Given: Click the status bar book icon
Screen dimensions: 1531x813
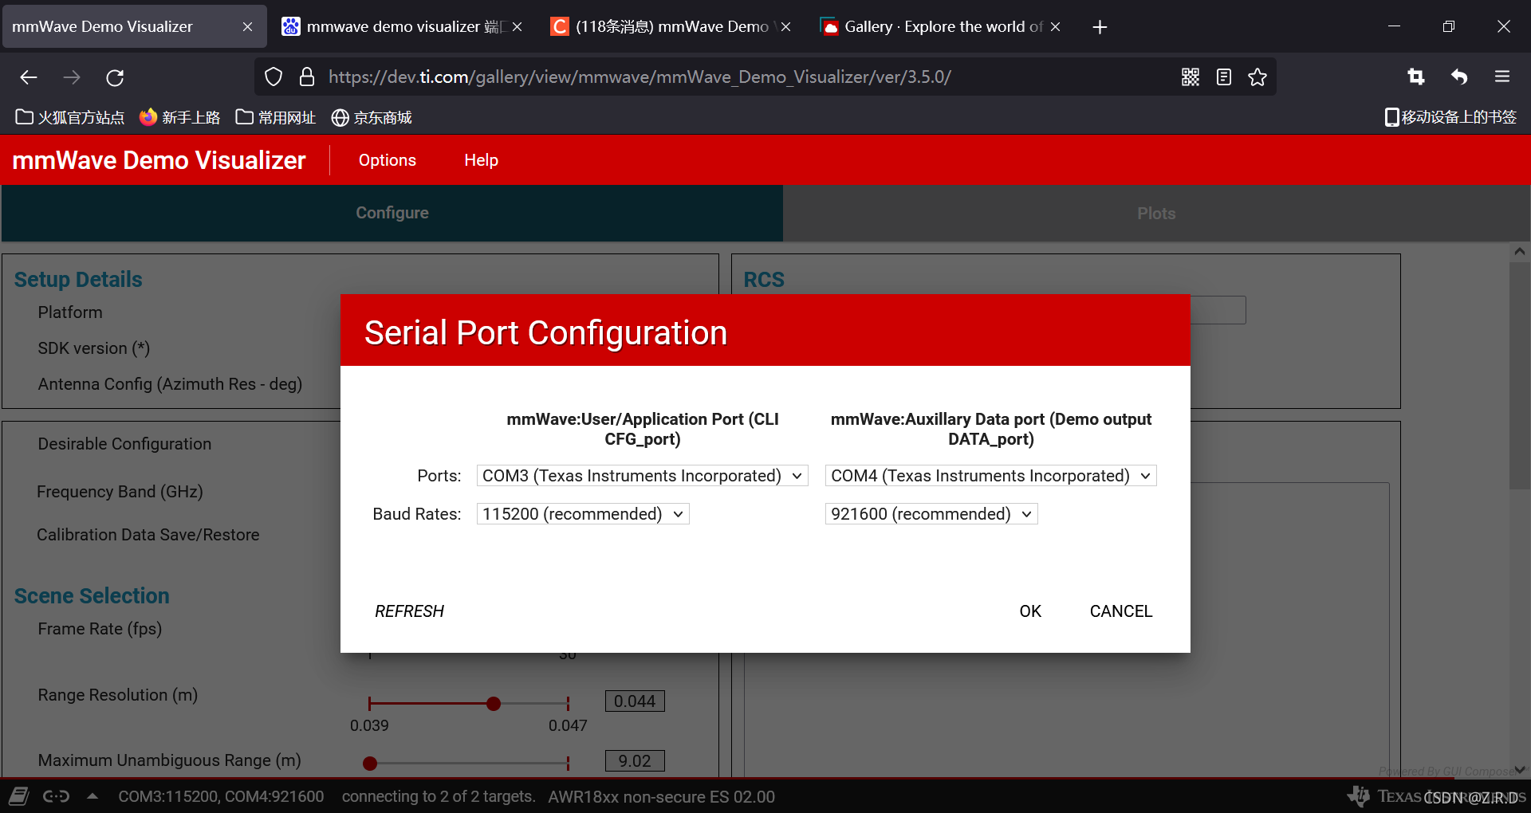Looking at the screenshot, I should pyautogui.click(x=19, y=796).
